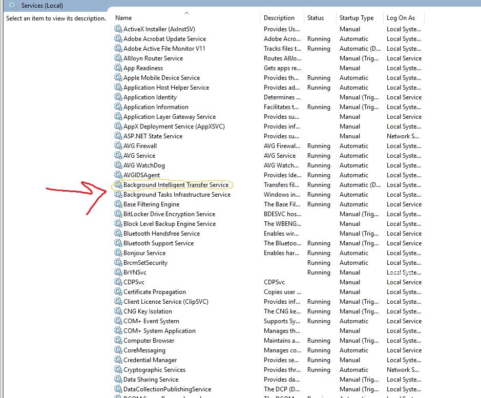Screen dimensions: 481x398
Task: Click the sort arrow above the Name column
Action: pyautogui.click(x=186, y=13)
